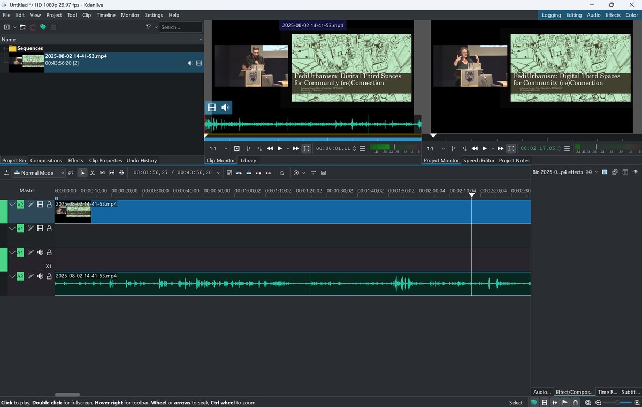The image size is (642, 407).
Task: Select the Razor tool in timeline toolbar
Action: tap(92, 173)
